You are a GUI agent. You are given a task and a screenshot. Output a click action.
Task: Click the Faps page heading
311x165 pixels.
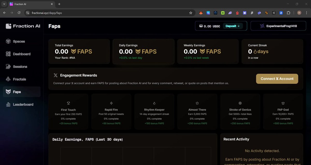click(x=54, y=26)
